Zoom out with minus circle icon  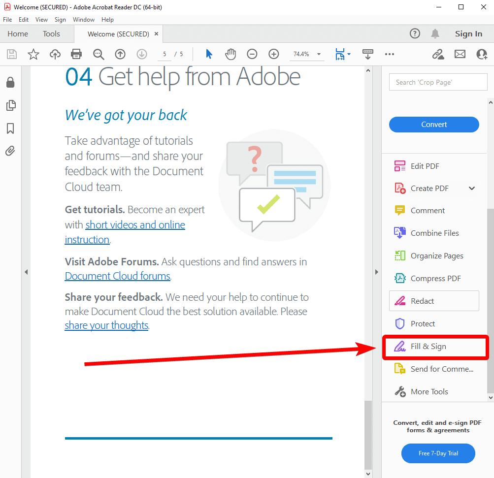[252, 54]
